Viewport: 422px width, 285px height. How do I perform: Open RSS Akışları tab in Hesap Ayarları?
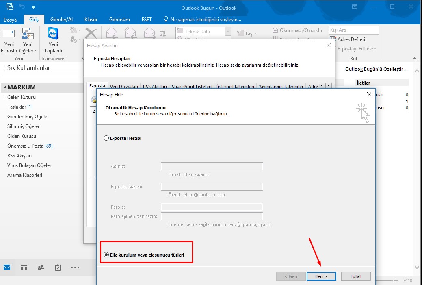click(x=155, y=86)
